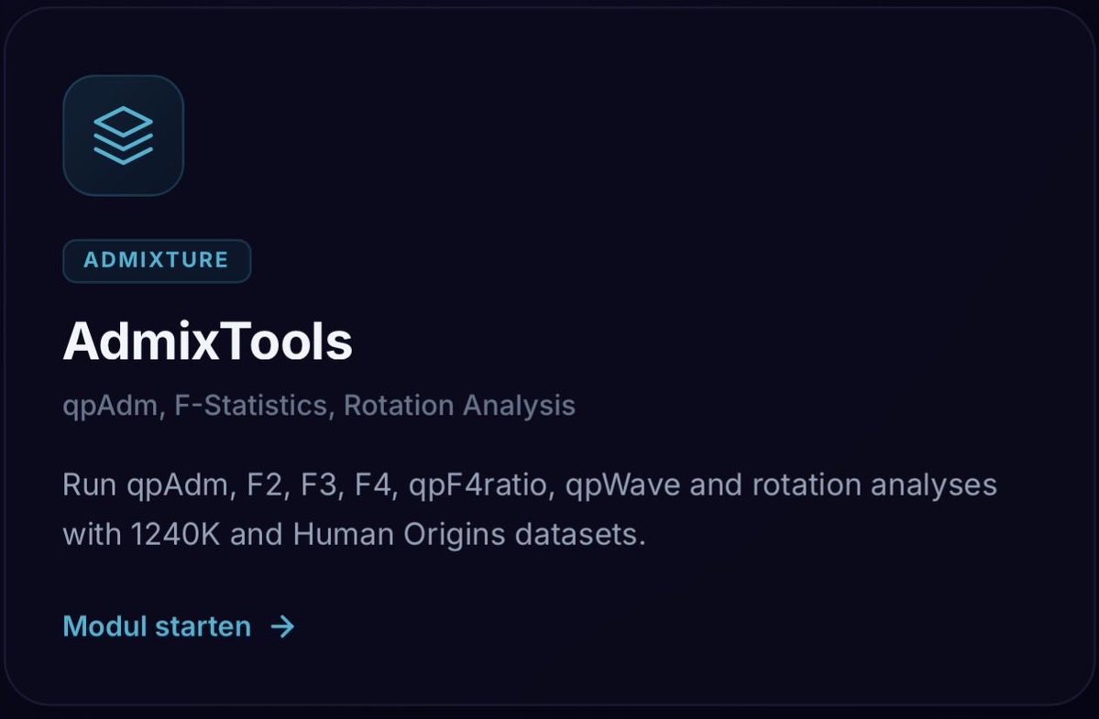
Task: Click the arrow next to Modul starten
Action: click(283, 626)
